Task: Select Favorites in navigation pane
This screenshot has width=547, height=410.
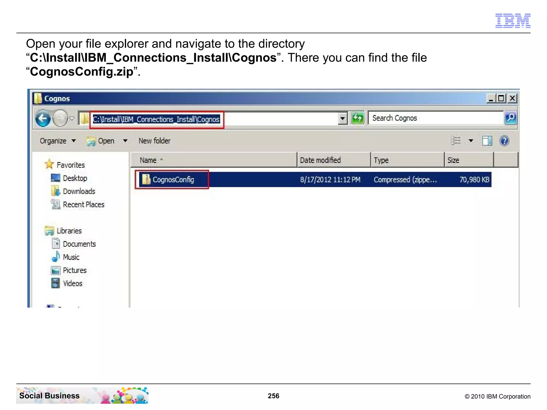Action: tap(71, 165)
